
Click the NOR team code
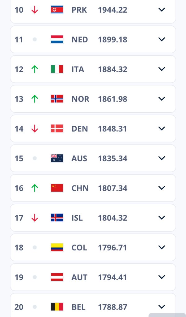point(80,99)
